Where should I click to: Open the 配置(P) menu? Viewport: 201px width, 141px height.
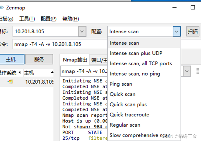(49, 19)
